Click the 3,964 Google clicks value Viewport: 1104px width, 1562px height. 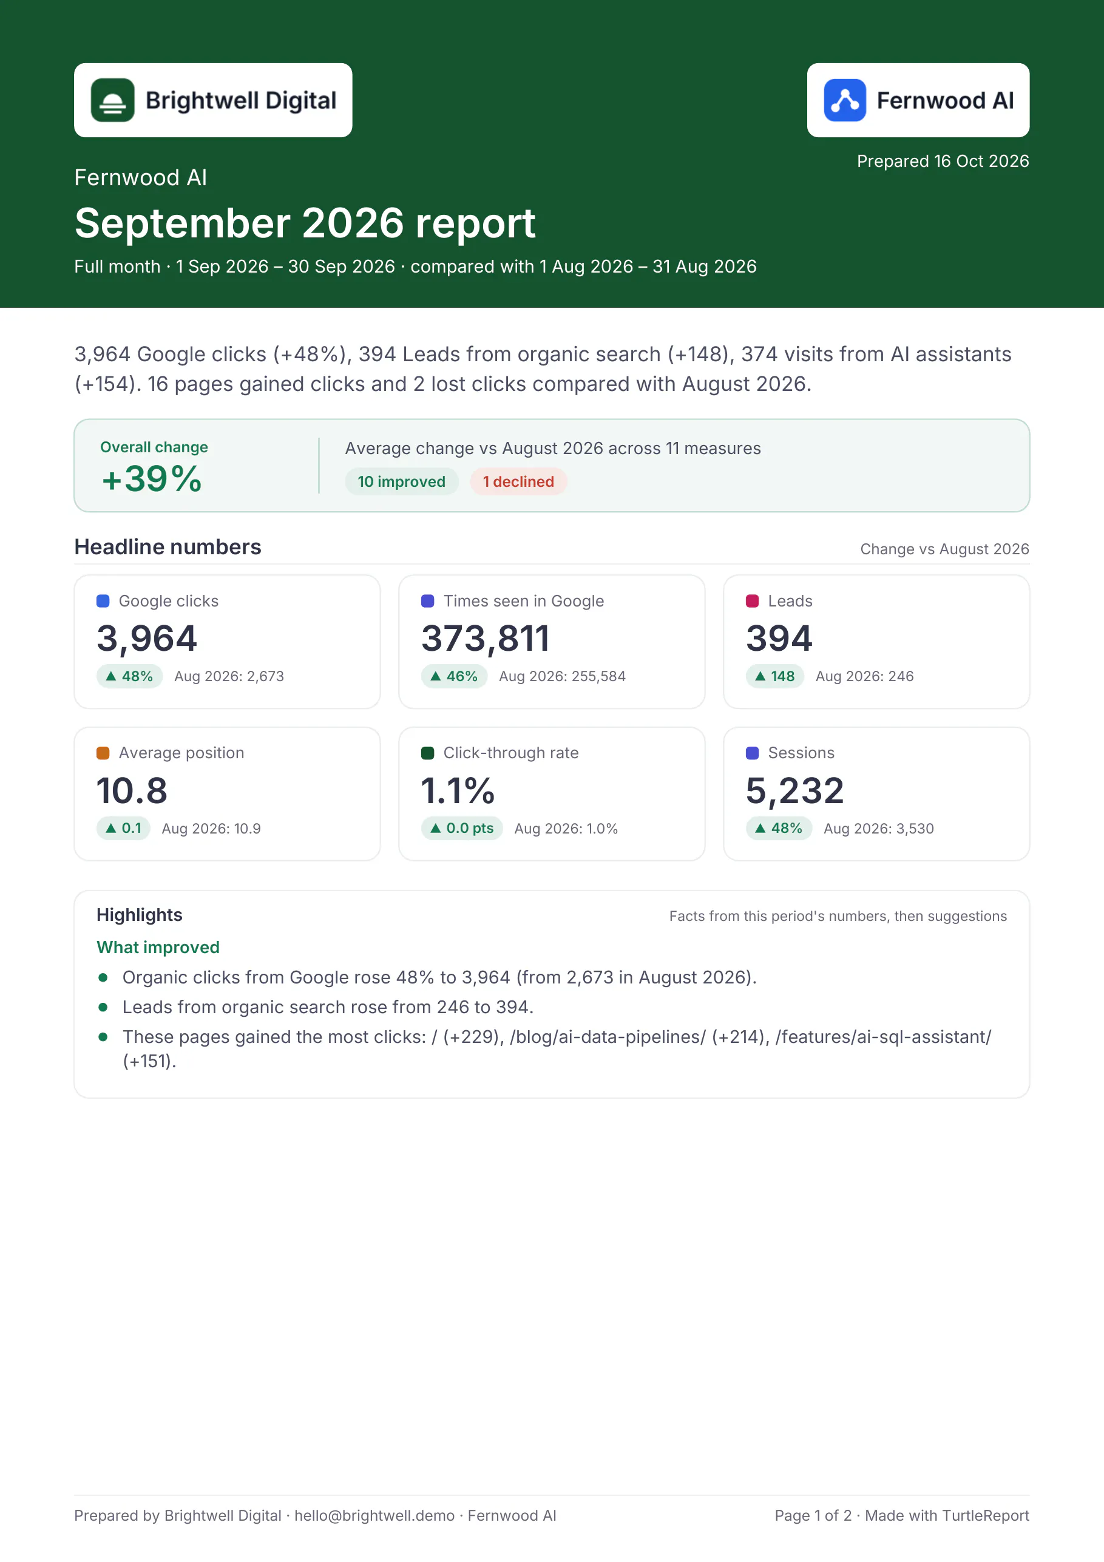(147, 639)
